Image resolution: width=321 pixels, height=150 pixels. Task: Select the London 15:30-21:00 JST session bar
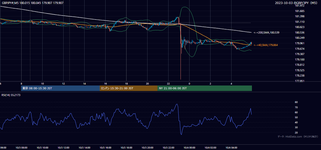pos(129,88)
